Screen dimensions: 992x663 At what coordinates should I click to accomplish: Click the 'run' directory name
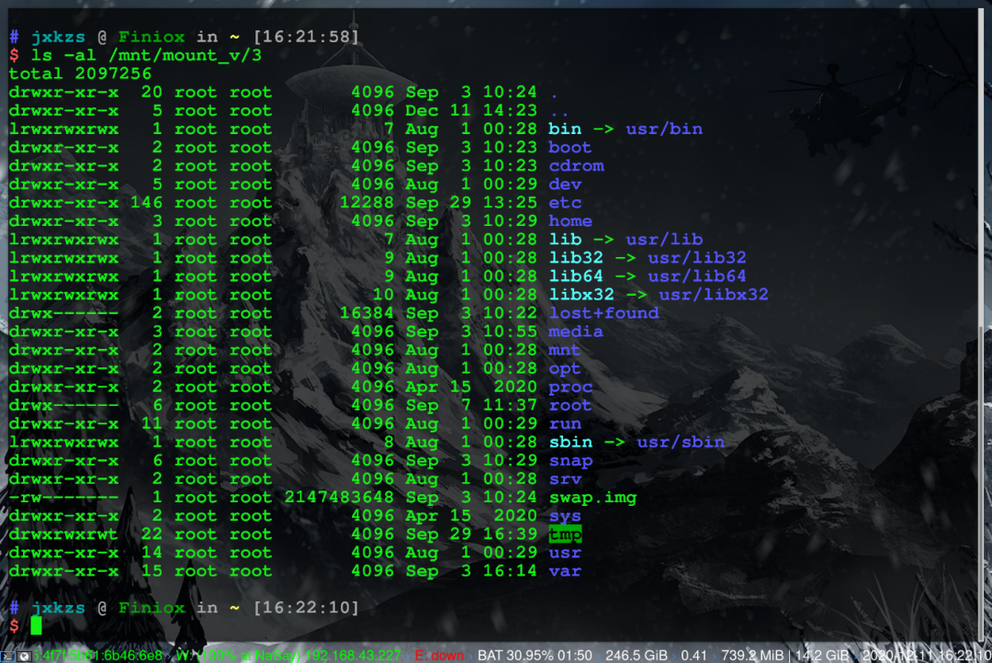564,423
